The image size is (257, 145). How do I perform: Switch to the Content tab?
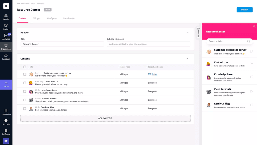coord(22,18)
